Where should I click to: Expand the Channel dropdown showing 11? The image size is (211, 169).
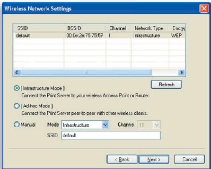coord(149,125)
